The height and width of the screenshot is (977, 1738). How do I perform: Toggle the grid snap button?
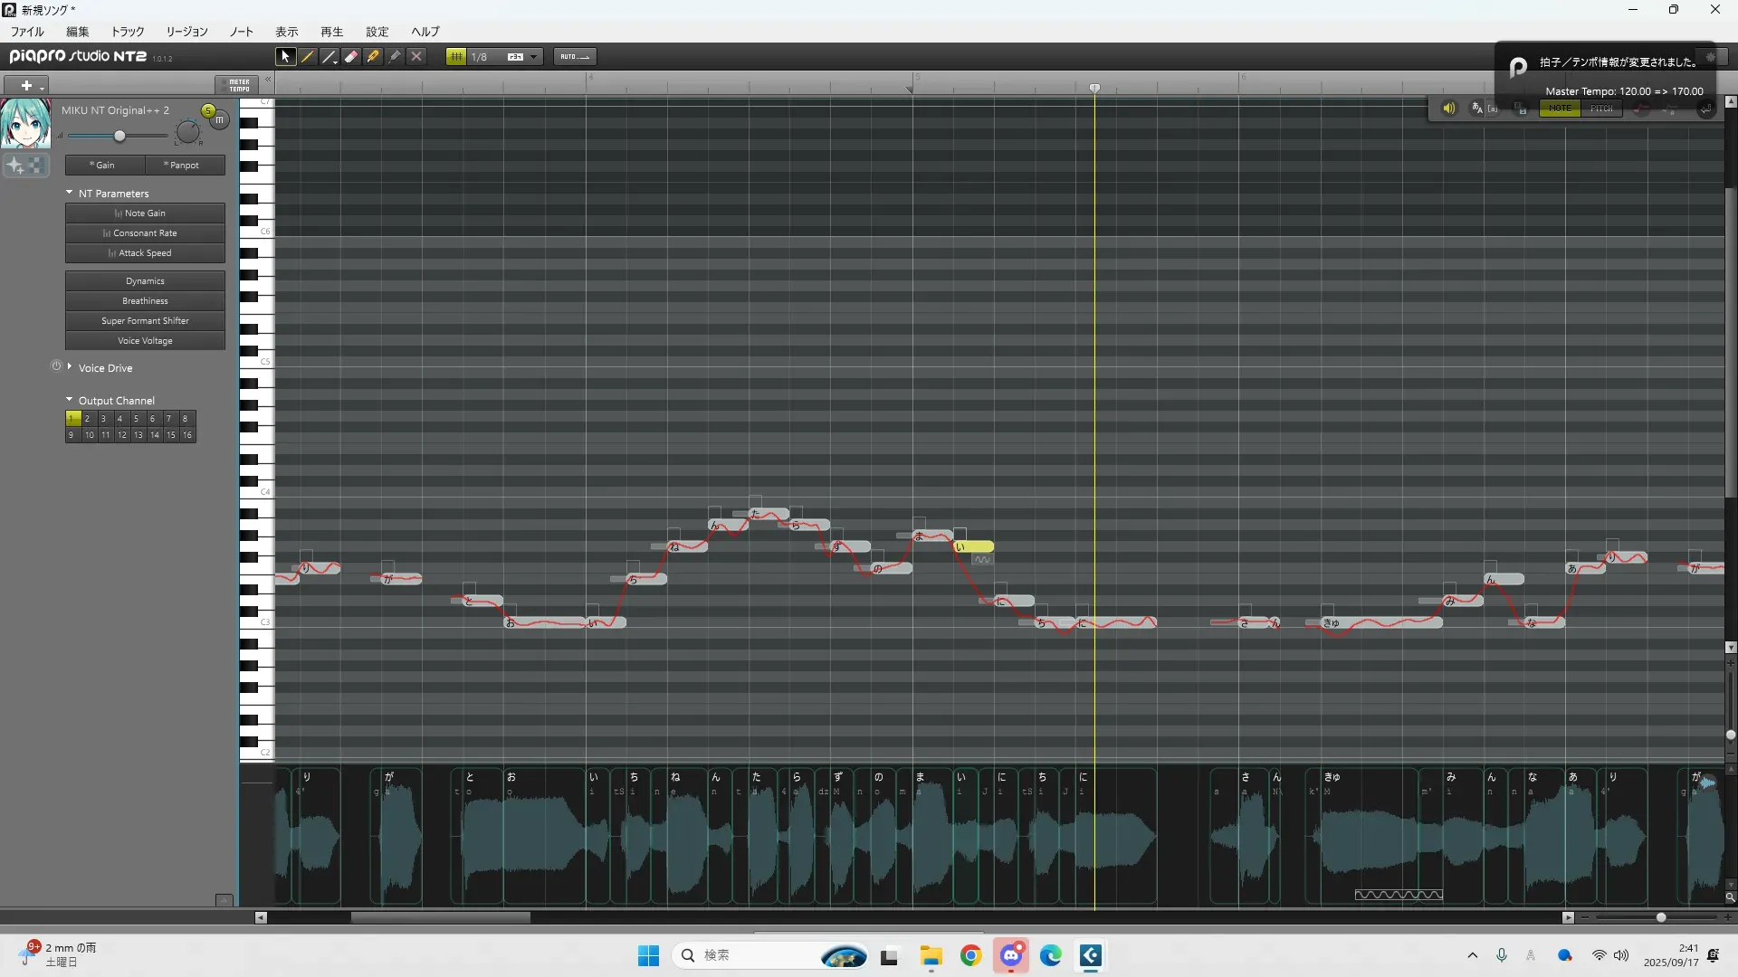point(456,56)
